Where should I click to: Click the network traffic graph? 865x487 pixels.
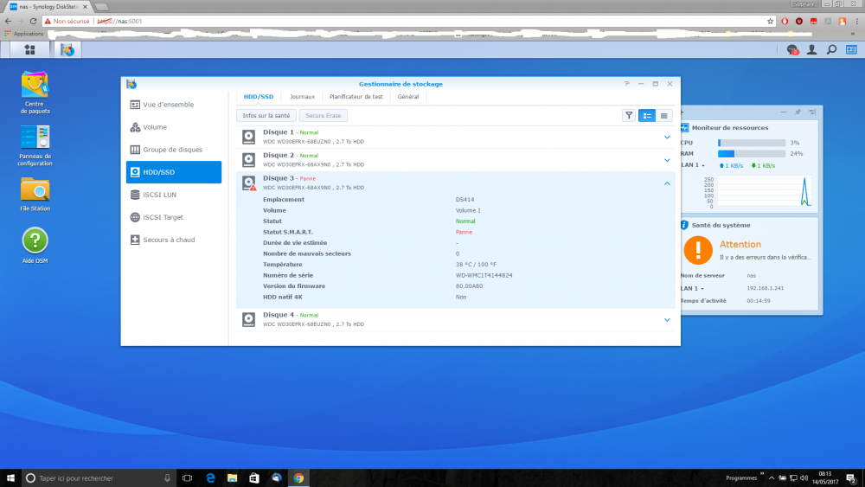[764, 191]
